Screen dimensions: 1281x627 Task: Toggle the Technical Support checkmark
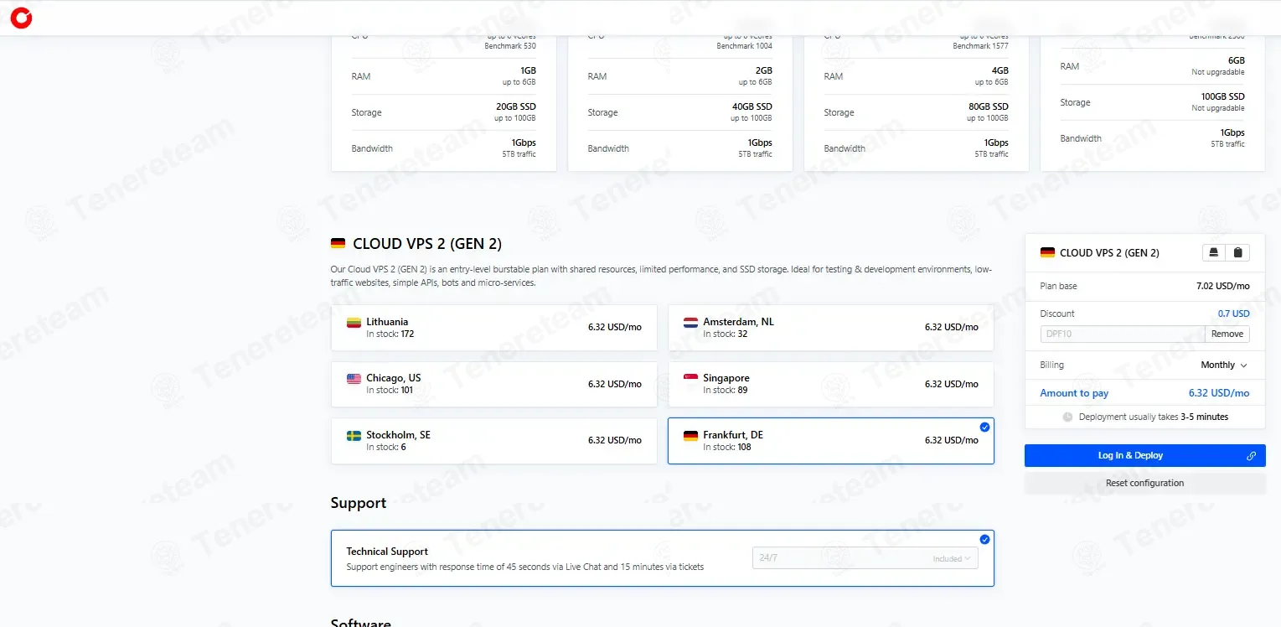point(984,539)
